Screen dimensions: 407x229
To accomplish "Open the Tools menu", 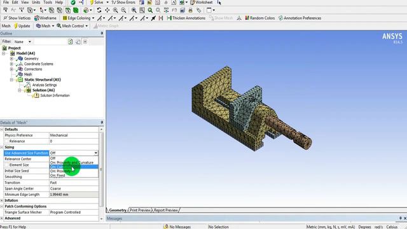I will coord(48,3).
